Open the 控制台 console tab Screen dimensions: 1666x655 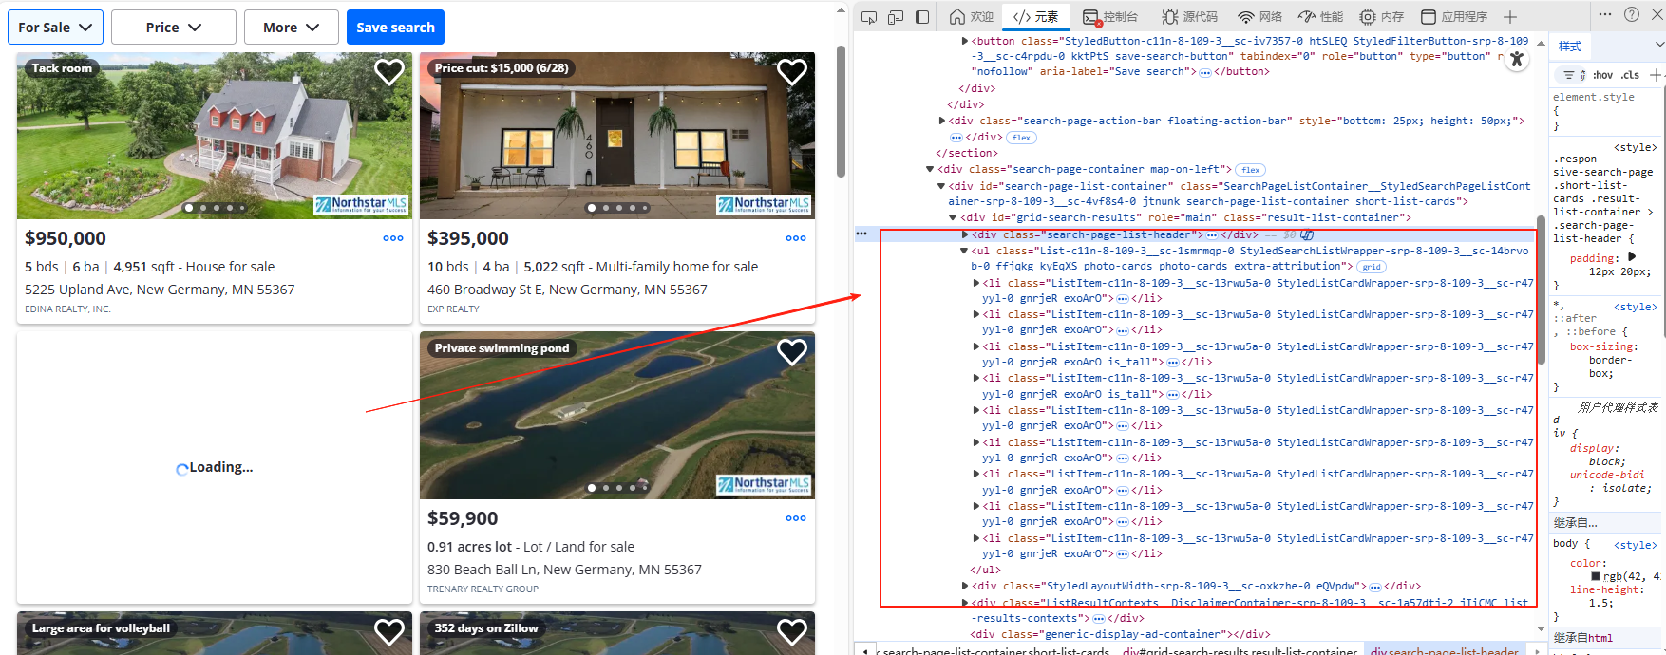pos(1109,17)
